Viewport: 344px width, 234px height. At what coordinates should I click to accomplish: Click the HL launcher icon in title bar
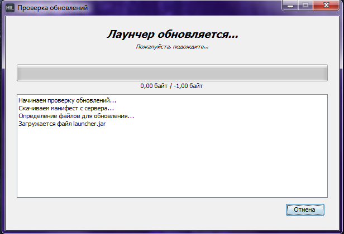[9, 8]
